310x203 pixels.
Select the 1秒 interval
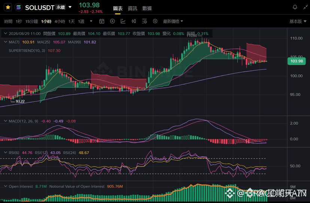tap(19, 21)
